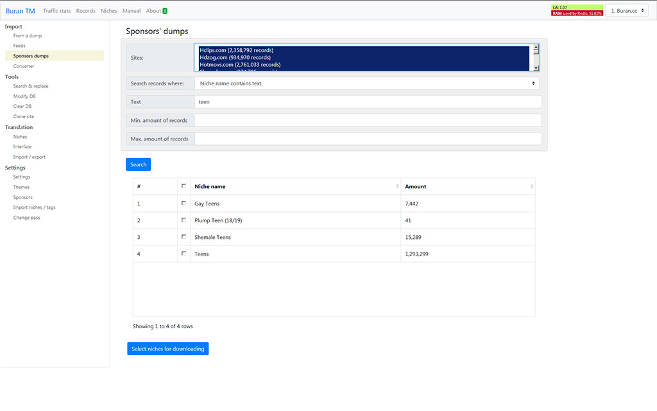Open Import / export translation page
This screenshot has height=411, width=657.
(30, 157)
